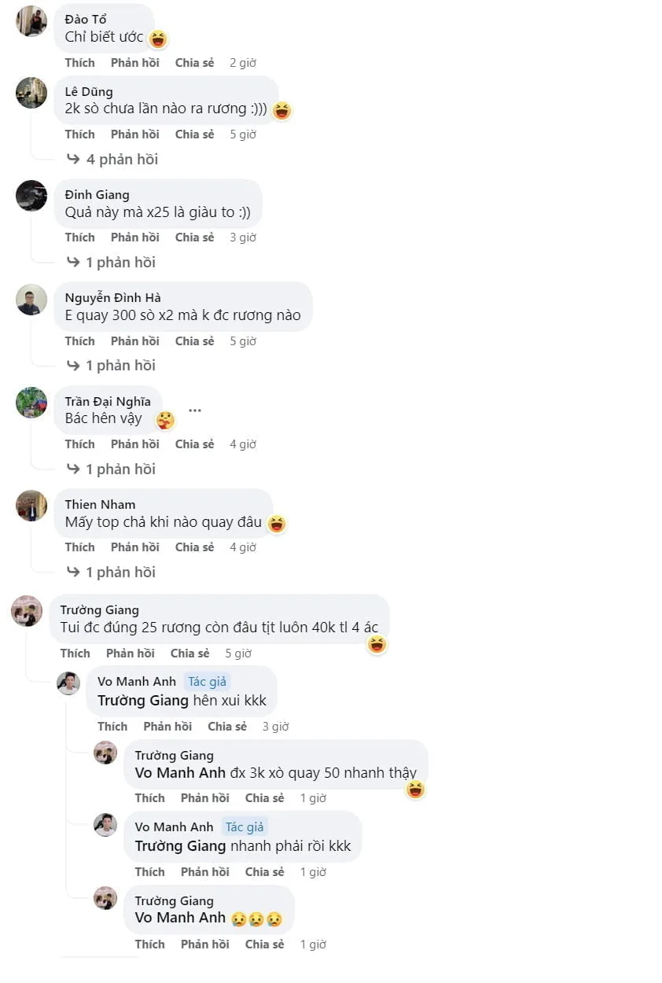This screenshot has width=662, height=983.
Task: Expand the 4 replies under Lê Dũng's comment
Action: coord(122,159)
